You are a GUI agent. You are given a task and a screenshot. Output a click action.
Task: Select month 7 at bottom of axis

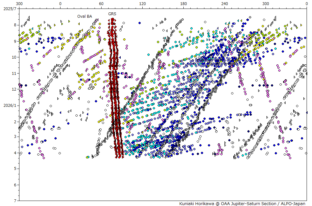coord(15,201)
